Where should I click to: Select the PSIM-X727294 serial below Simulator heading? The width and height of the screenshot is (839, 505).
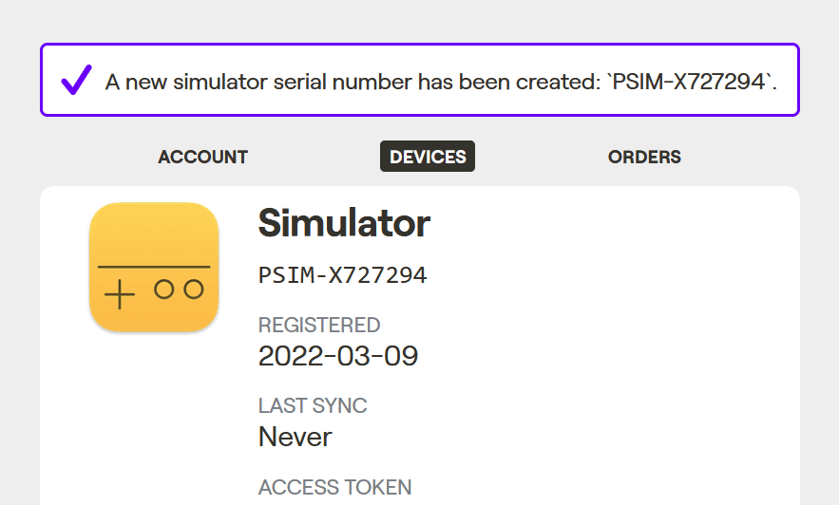click(342, 275)
